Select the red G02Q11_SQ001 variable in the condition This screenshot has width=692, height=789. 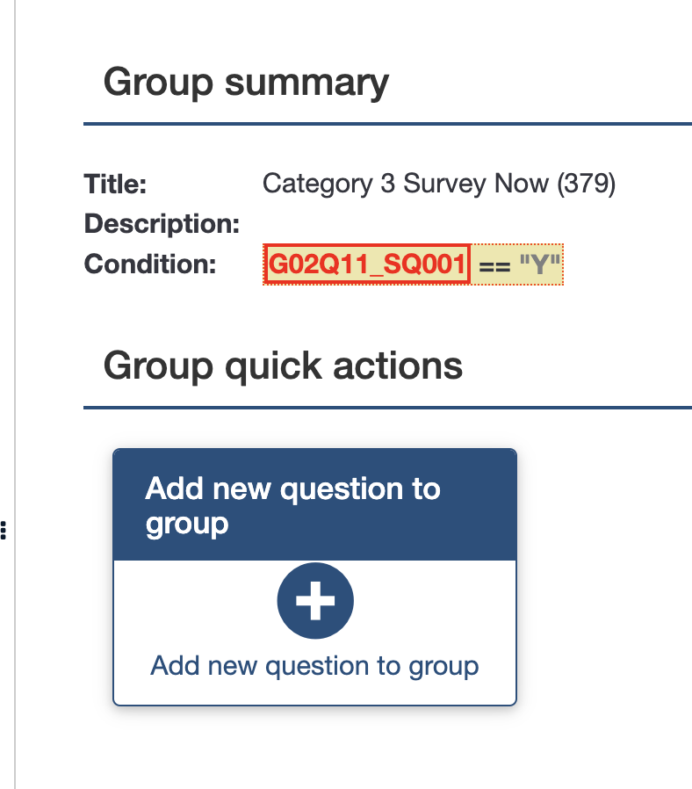click(x=368, y=264)
